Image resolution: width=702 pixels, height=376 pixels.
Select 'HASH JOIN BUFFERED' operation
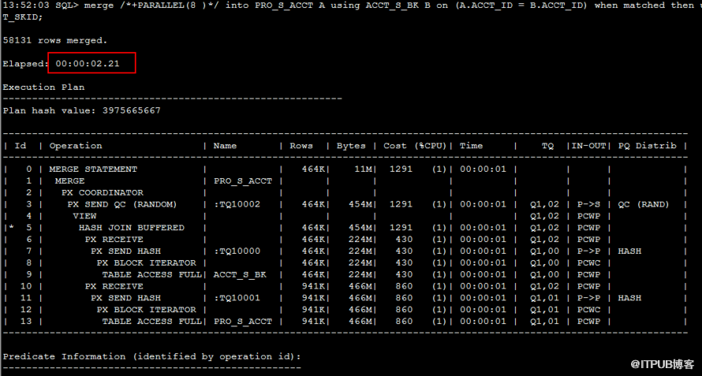tap(132, 227)
